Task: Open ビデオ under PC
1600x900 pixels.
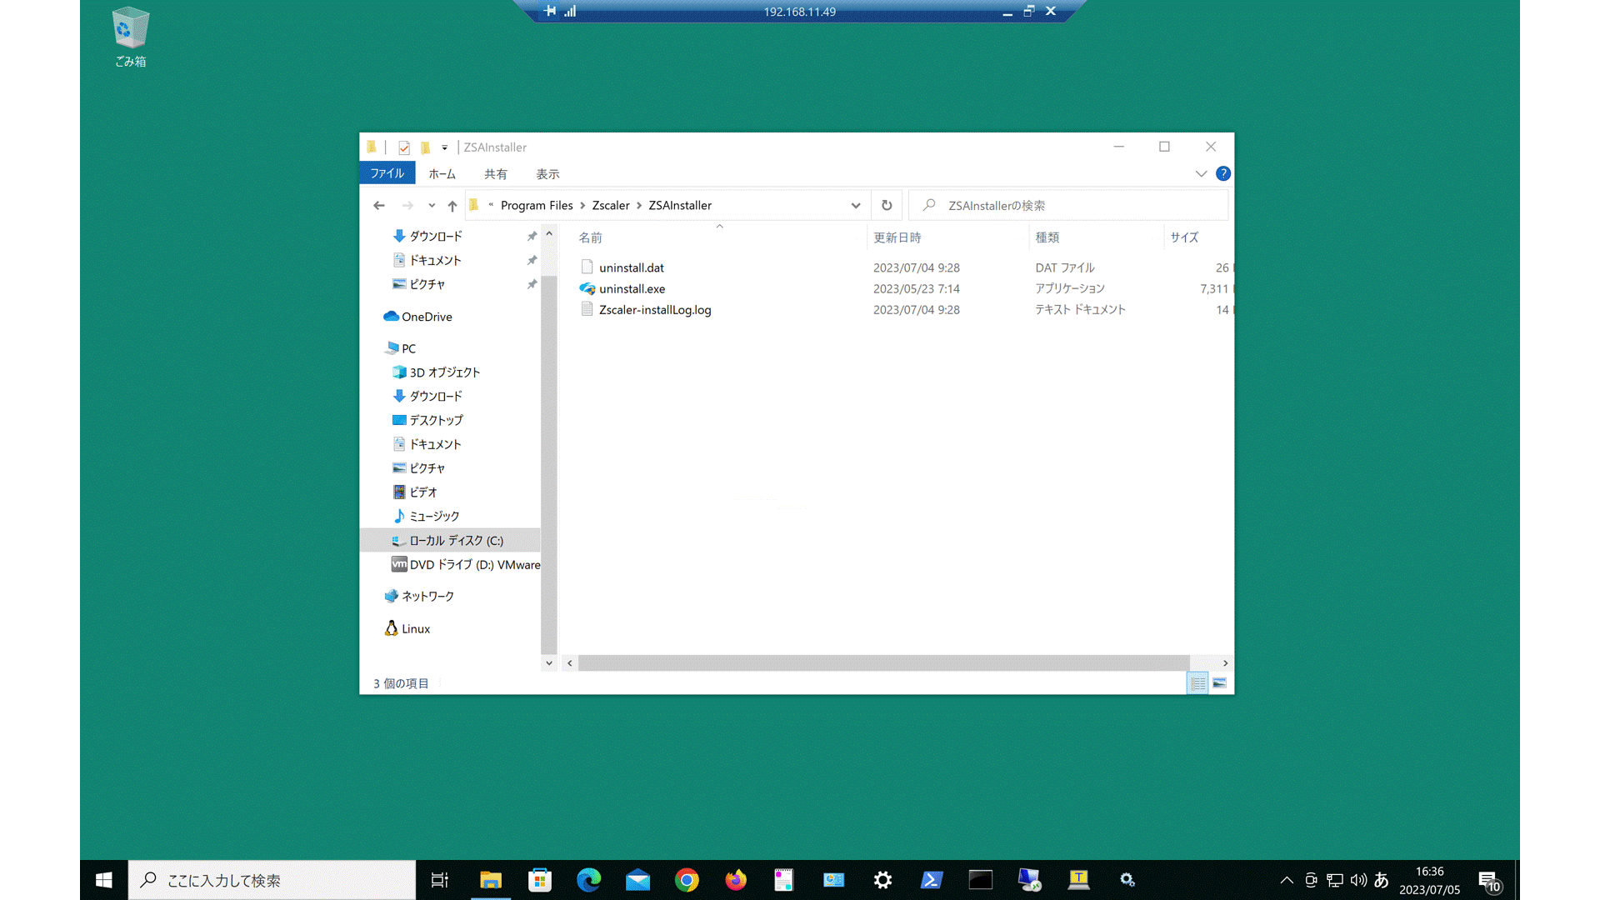Action: point(422,492)
